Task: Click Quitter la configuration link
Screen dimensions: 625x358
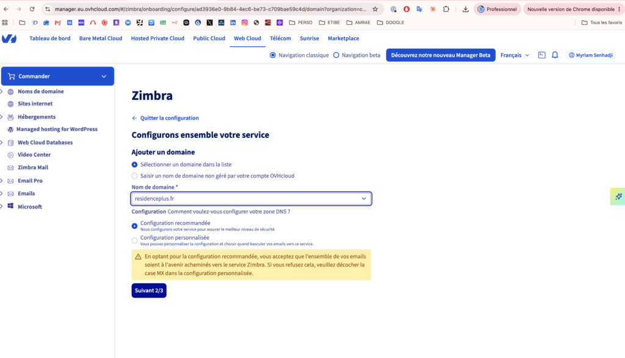Action: (165, 118)
